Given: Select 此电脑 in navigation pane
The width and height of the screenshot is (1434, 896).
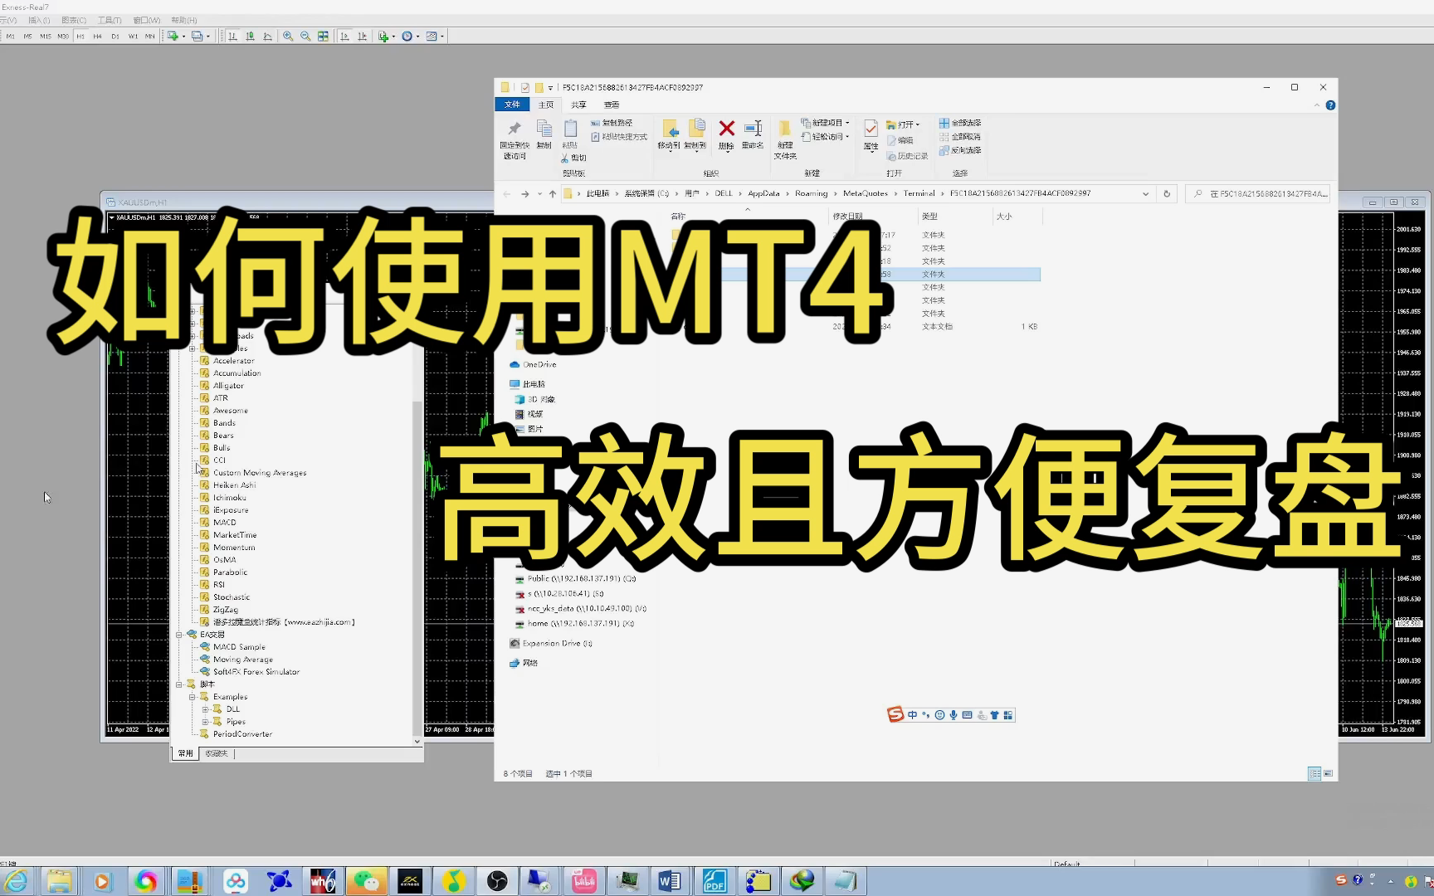Looking at the screenshot, I should 528,384.
